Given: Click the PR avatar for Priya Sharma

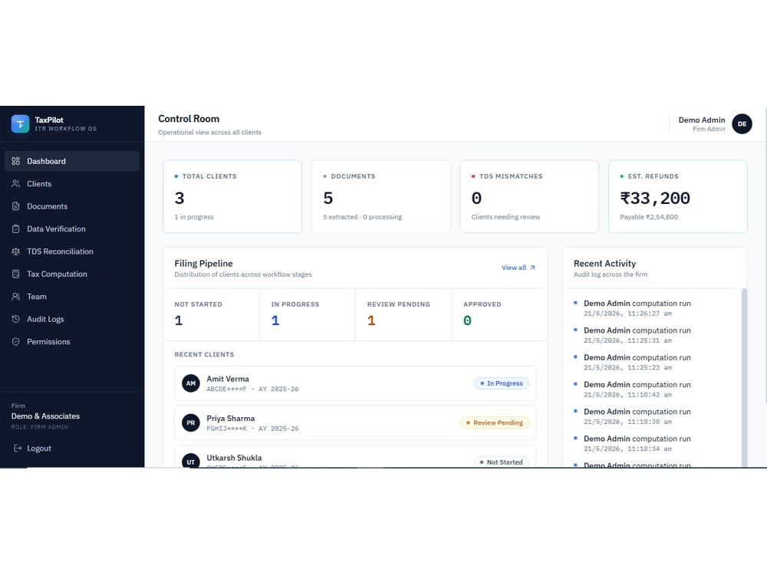Looking at the screenshot, I should coord(191,422).
